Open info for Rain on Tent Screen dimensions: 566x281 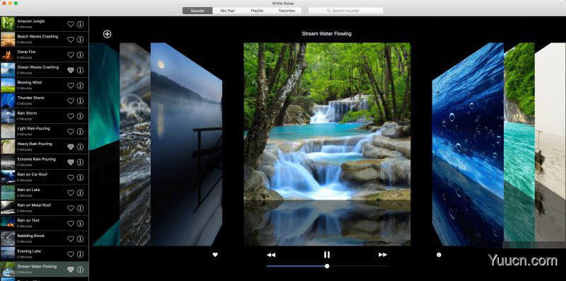(80, 224)
